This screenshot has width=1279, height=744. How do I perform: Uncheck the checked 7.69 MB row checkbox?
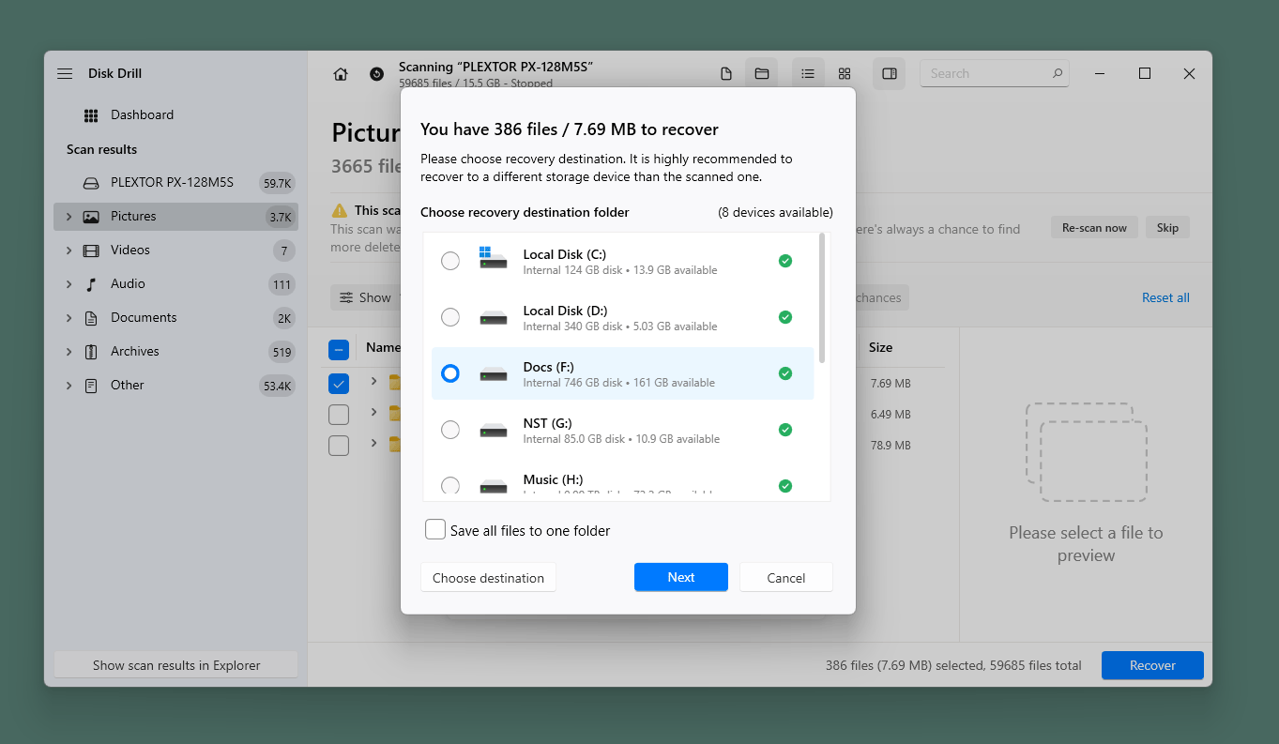[x=339, y=384]
